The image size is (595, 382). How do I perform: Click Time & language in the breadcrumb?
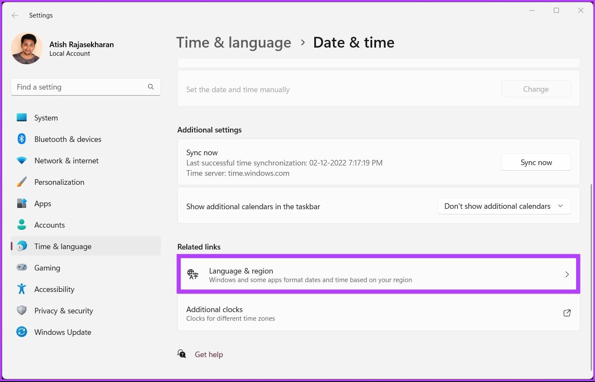pos(234,42)
